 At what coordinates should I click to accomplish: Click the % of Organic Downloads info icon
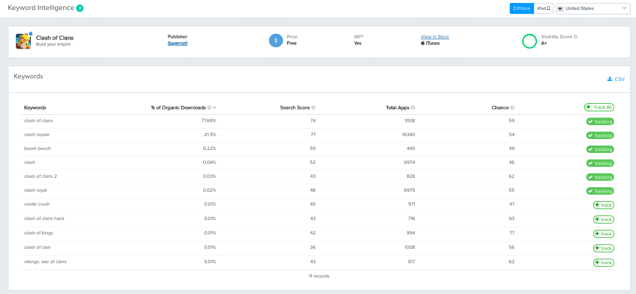209,108
